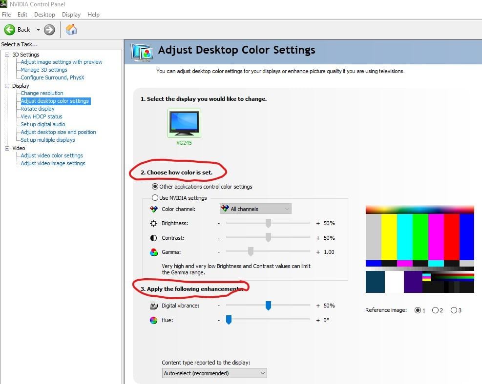Open View HDCP status task

(x=42, y=116)
